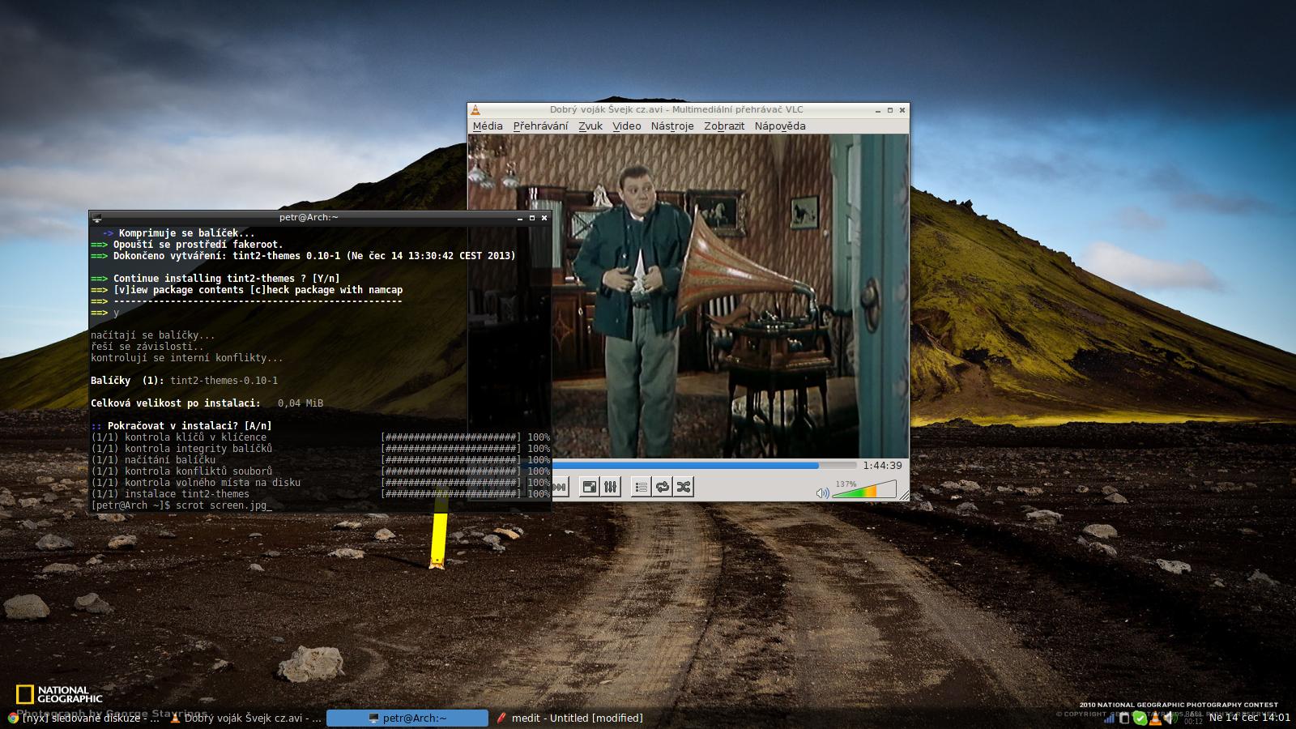Toggle loop repeat mode in VLC
This screenshot has height=729, width=1296.
pos(663,487)
